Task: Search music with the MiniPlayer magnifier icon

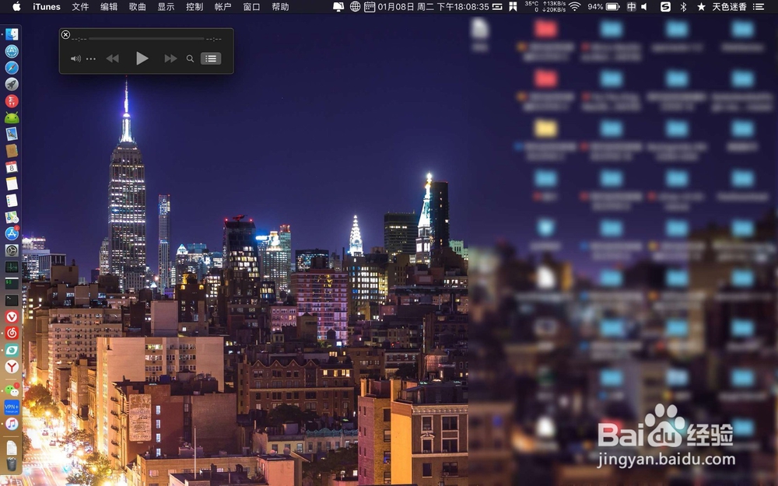Action: (x=190, y=58)
